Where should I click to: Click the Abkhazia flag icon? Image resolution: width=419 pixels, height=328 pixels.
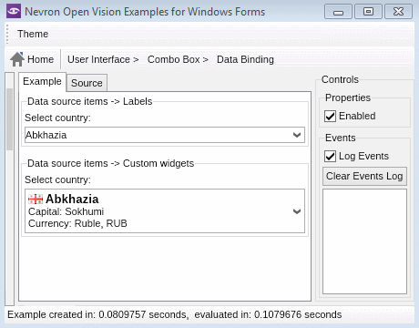click(36, 200)
